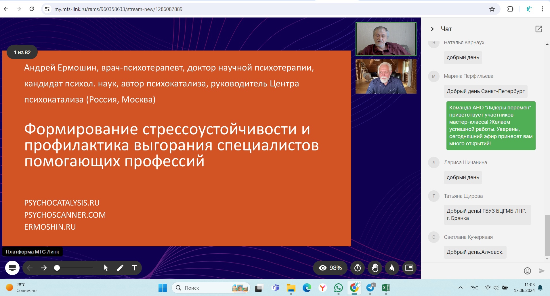The width and height of the screenshot is (550, 296).
Task: Toggle picture-in-picture layout button
Action: [409, 268]
